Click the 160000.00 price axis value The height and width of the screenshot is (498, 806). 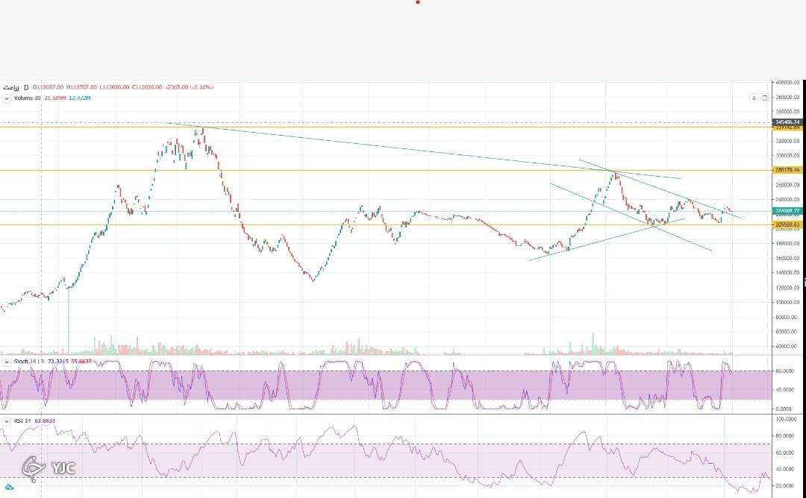click(787, 258)
